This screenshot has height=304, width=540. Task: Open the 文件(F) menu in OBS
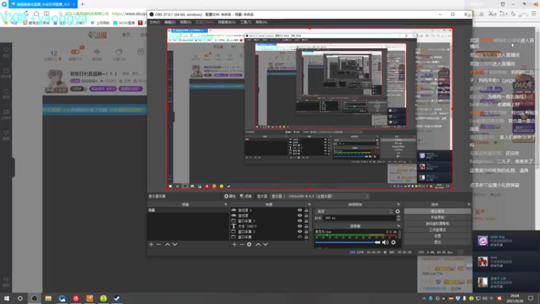pos(155,22)
